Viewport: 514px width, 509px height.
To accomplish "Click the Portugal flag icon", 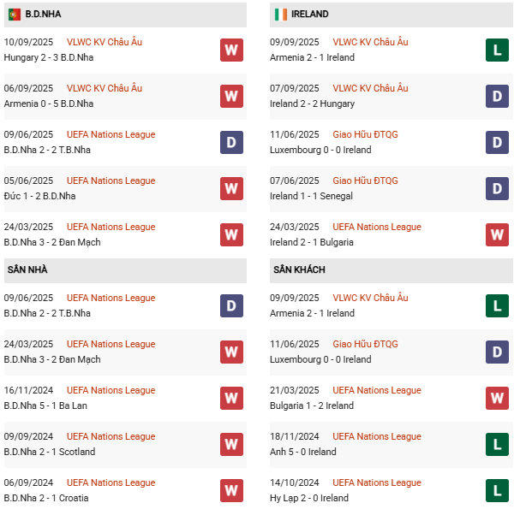I will point(14,15).
